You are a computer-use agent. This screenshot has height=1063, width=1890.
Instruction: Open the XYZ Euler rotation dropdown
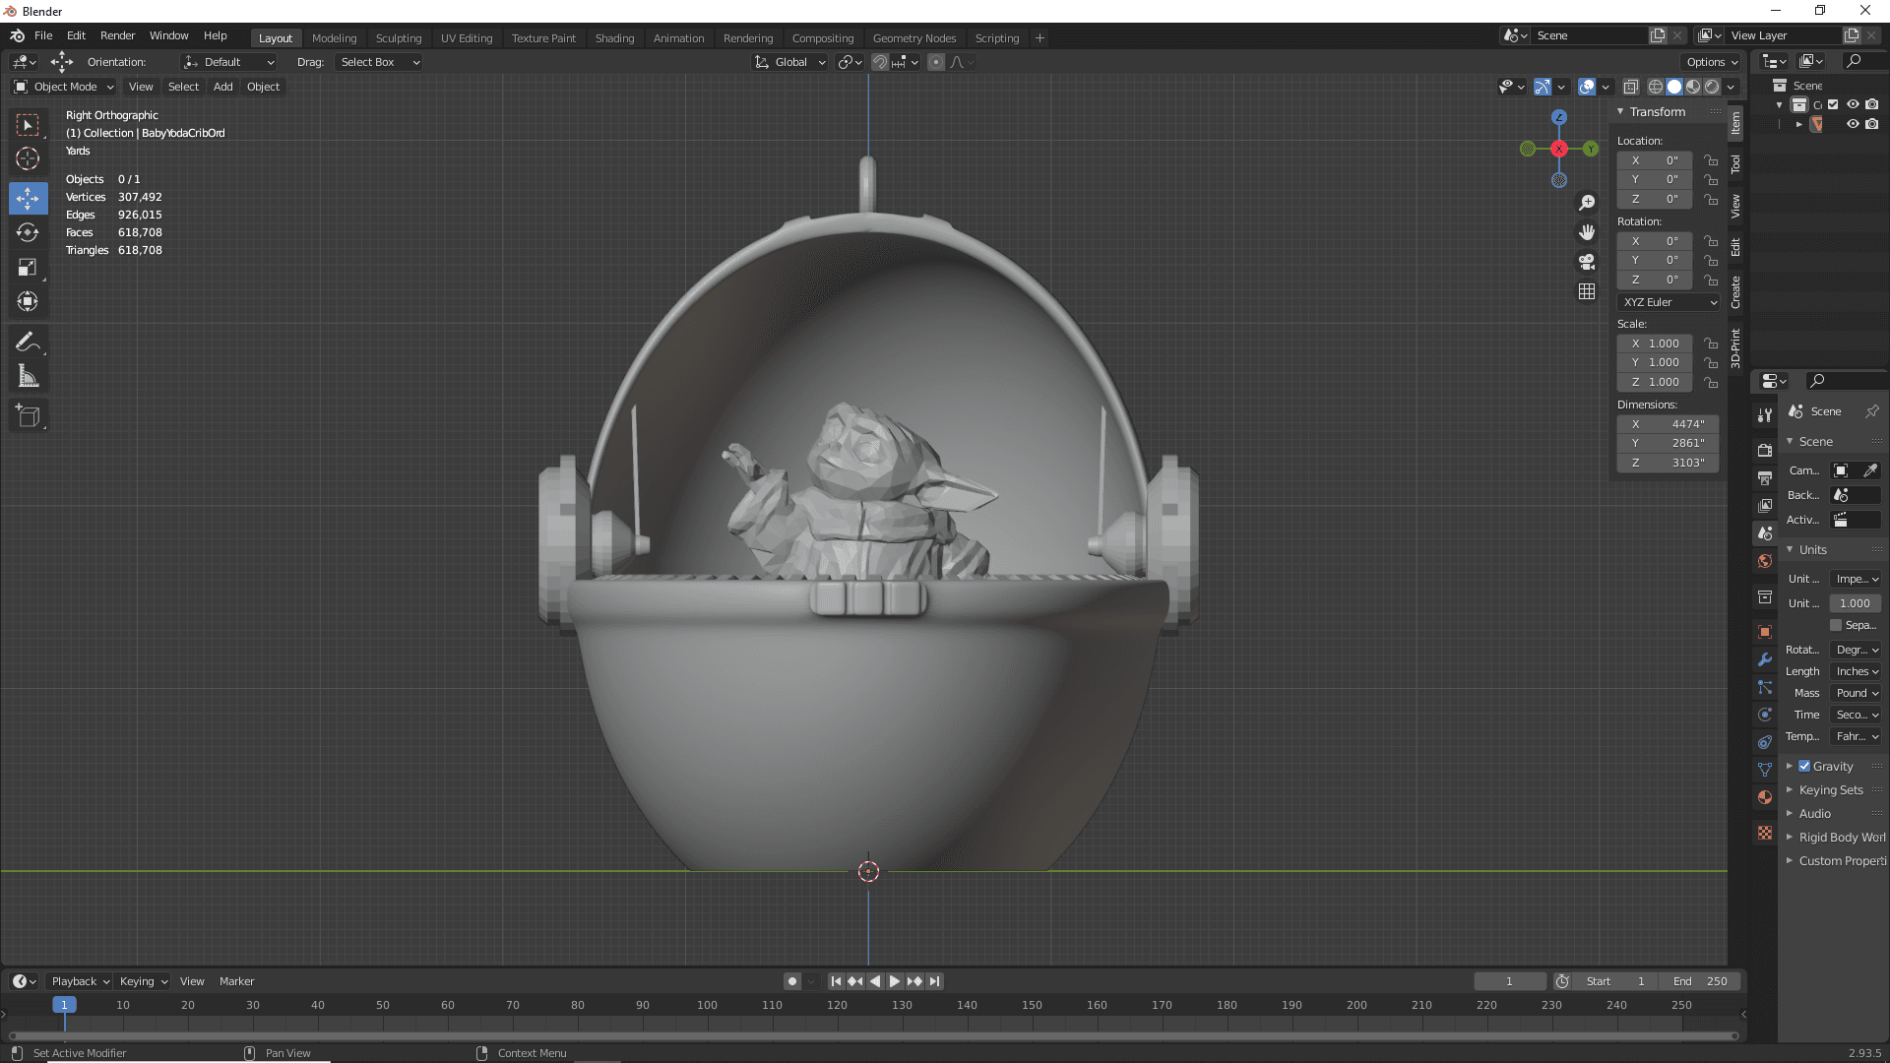click(x=1669, y=301)
